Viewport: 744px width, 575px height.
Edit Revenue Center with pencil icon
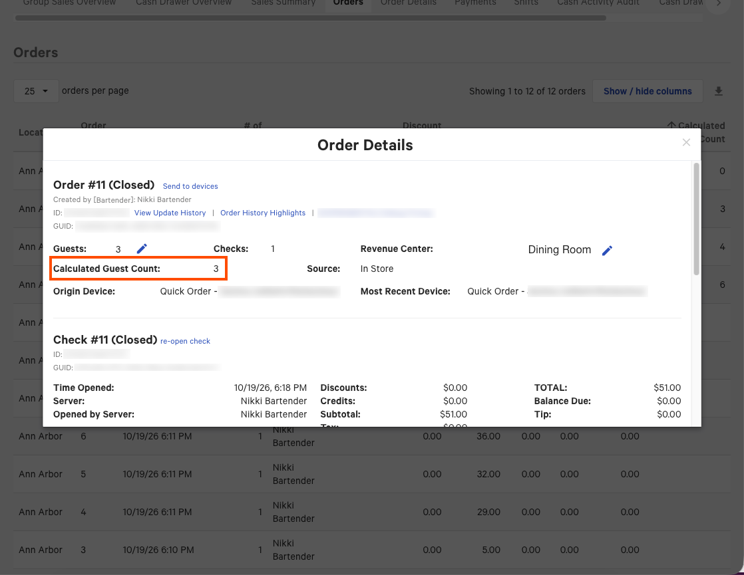coord(607,251)
